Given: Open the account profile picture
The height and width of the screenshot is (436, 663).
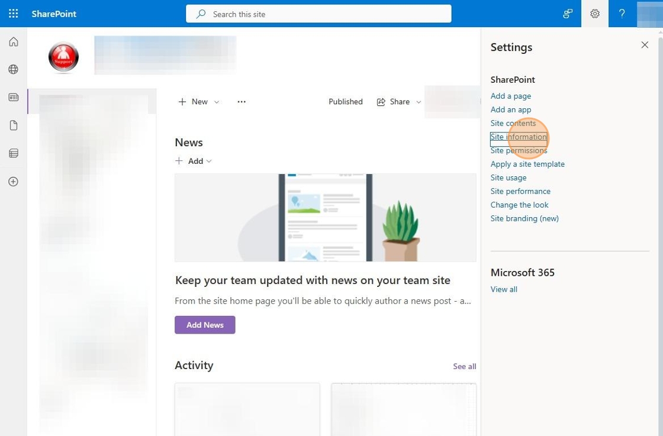Looking at the screenshot, I should point(649,14).
